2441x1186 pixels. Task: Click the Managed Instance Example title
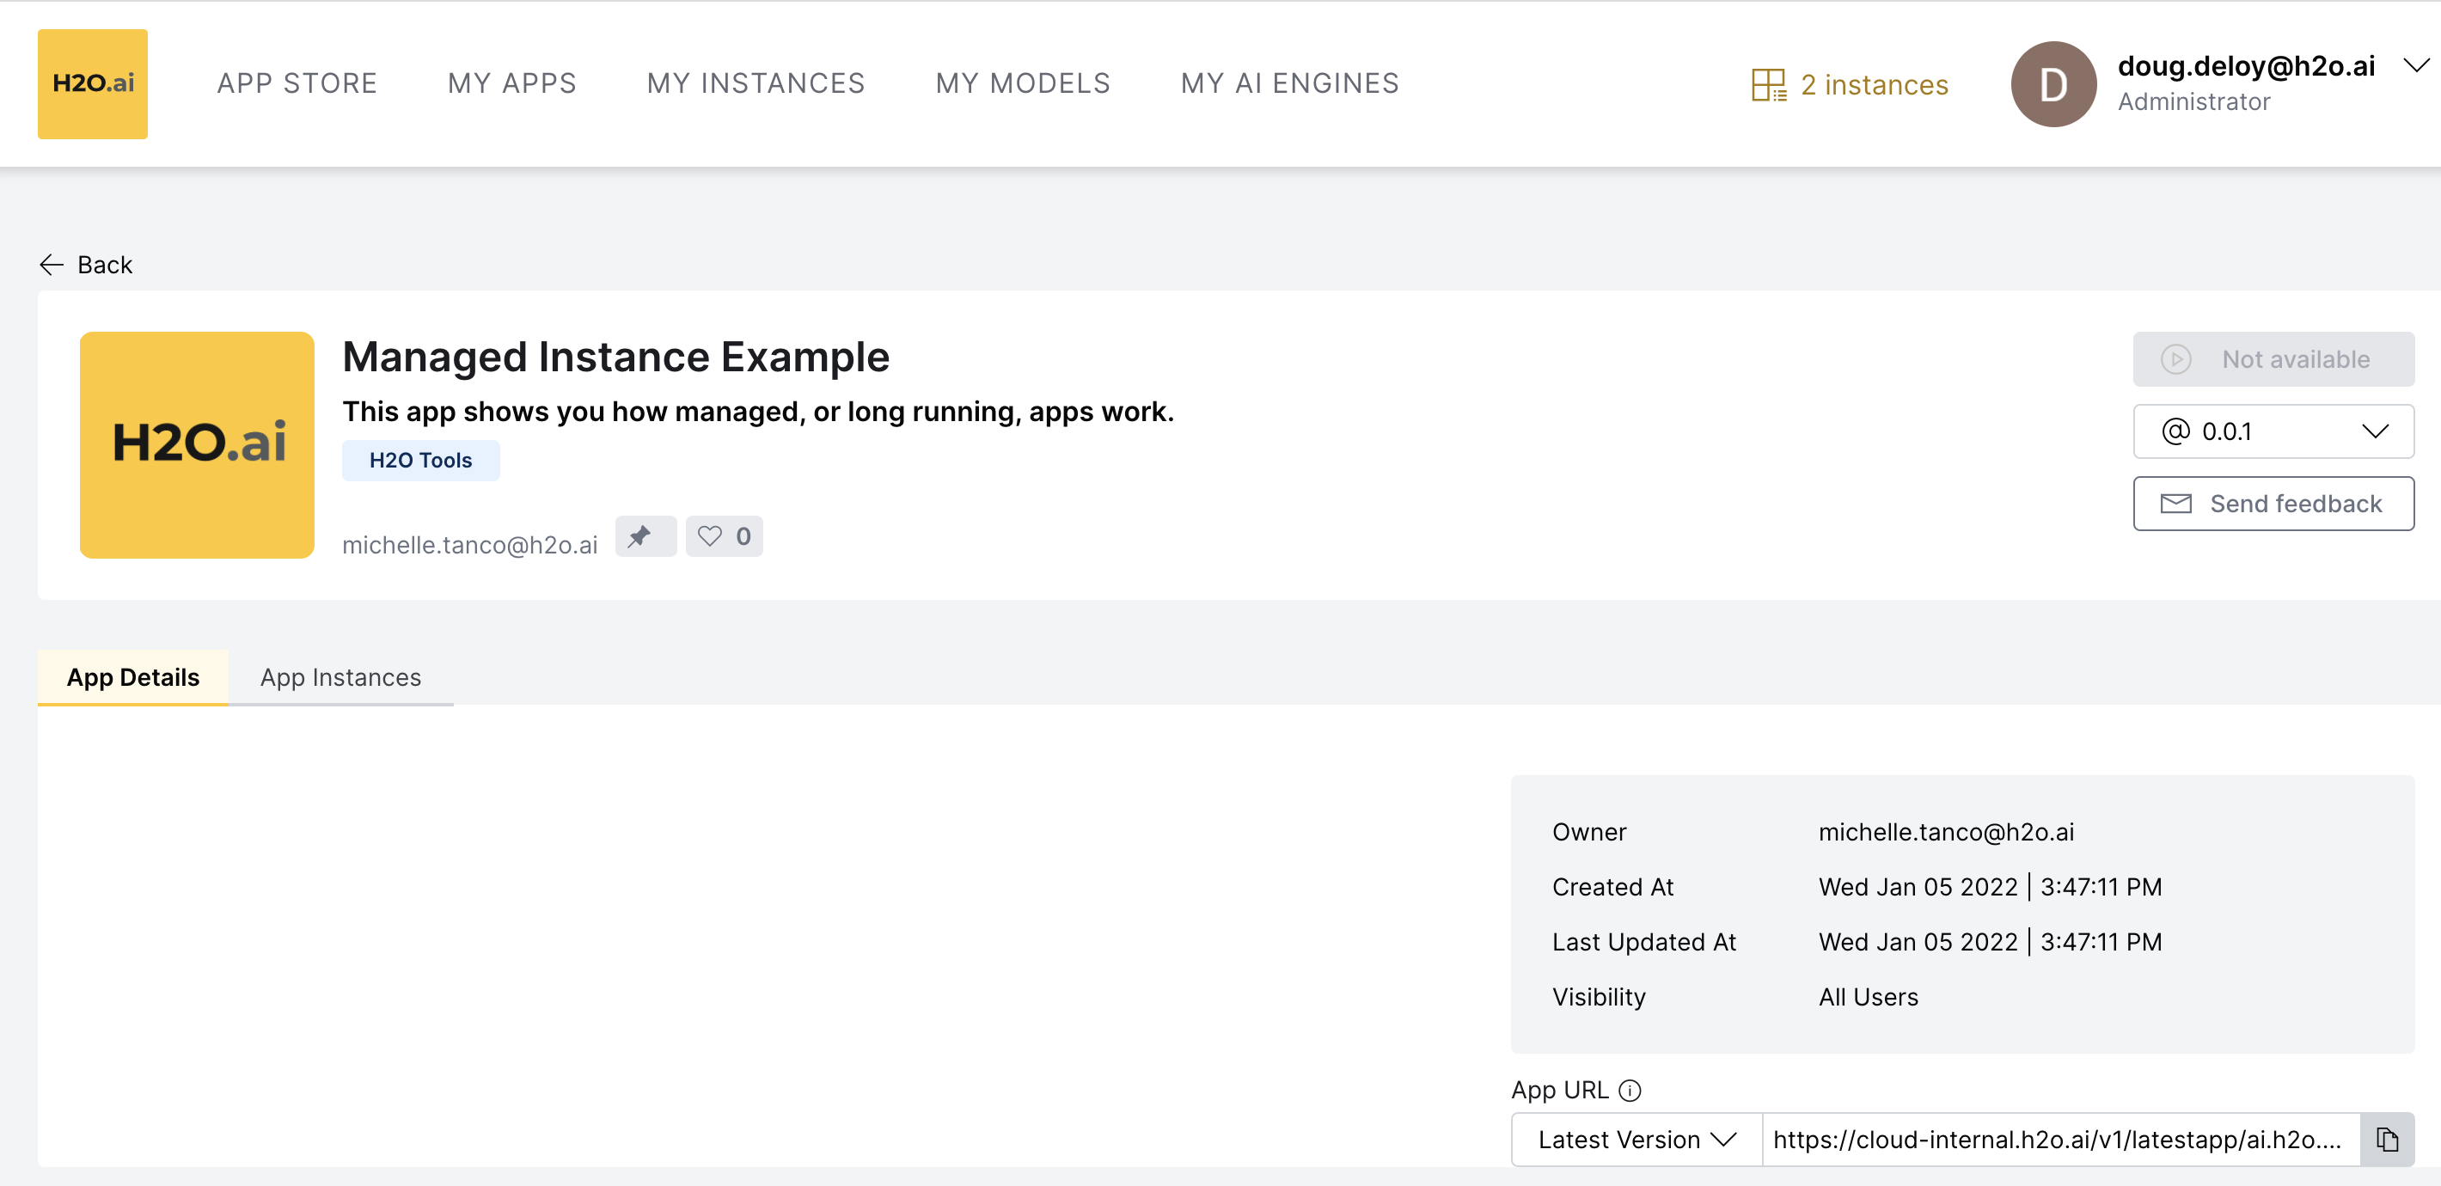(x=616, y=358)
